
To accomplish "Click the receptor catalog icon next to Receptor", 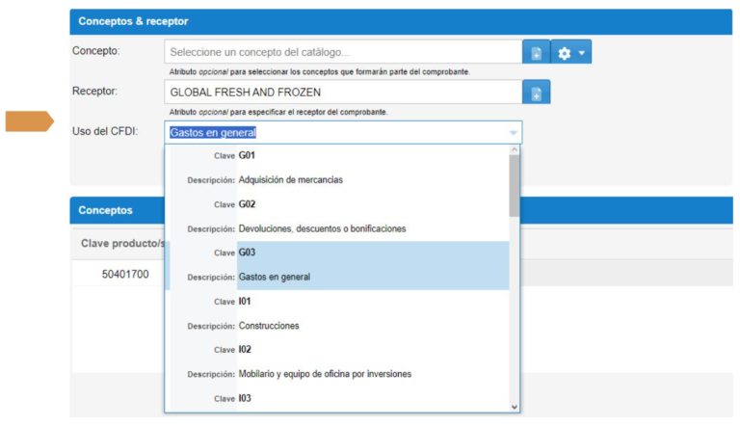I will coord(536,93).
